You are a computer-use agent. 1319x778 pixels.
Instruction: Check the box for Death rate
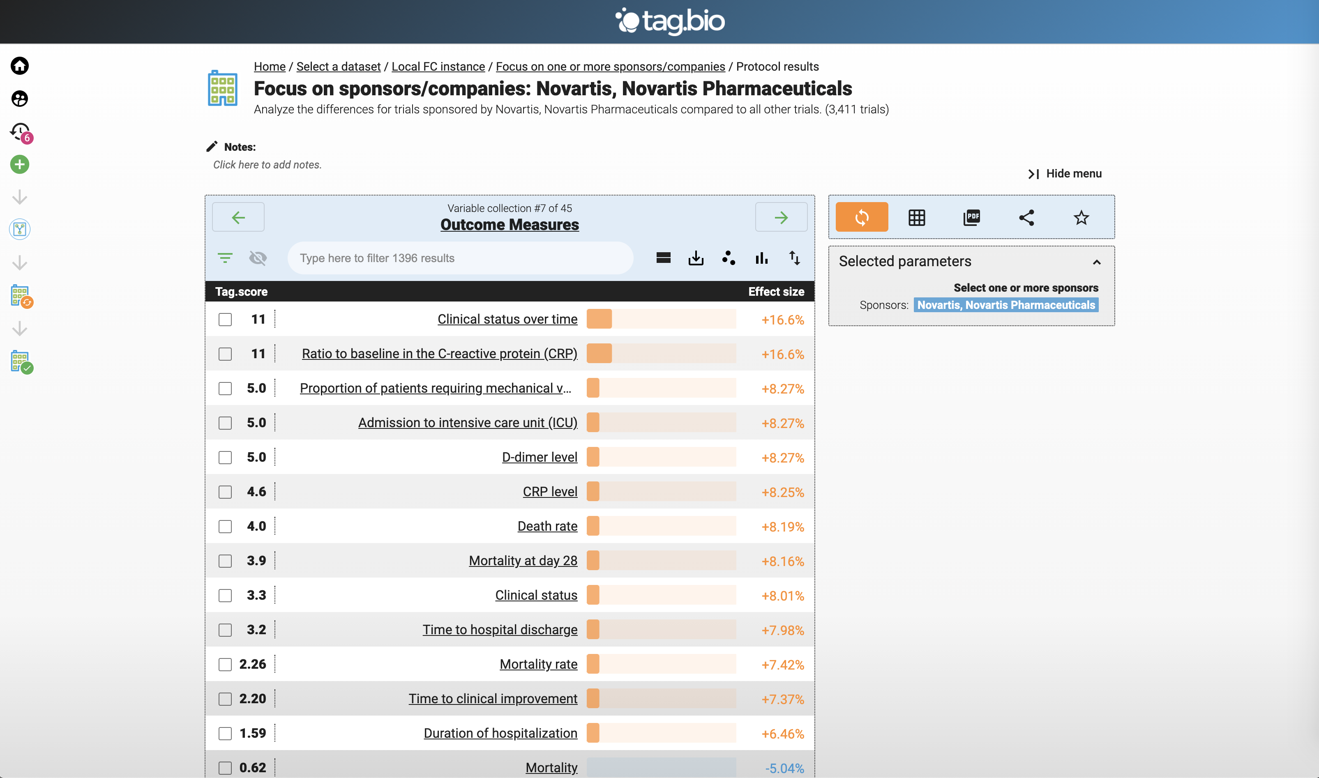225,526
